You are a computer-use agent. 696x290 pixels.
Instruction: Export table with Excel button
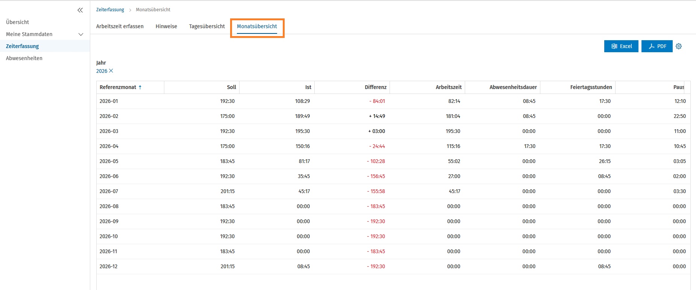pyautogui.click(x=621, y=46)
